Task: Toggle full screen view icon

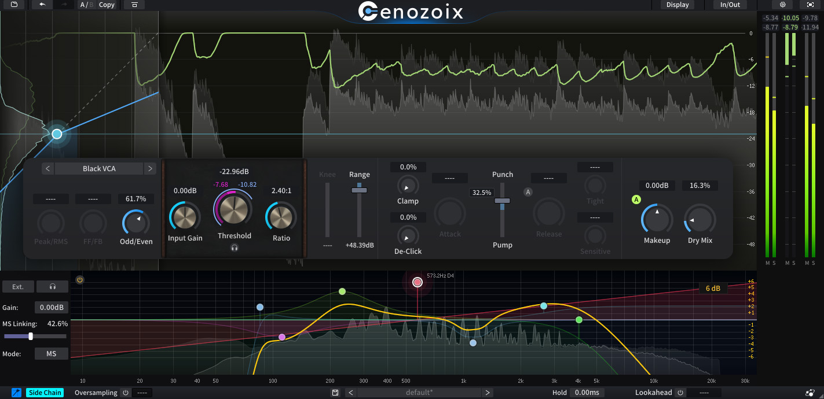Action: click(x=810, y=5)
